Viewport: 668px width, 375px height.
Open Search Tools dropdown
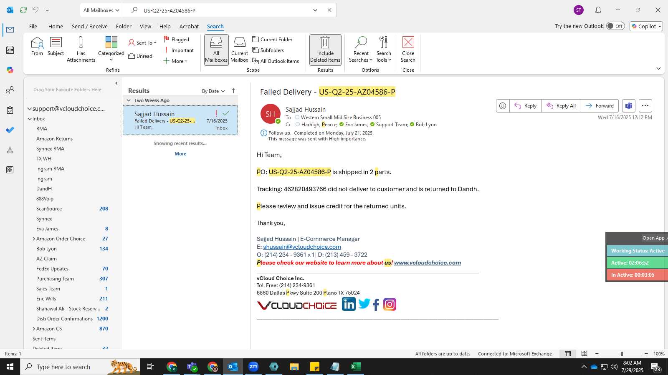coord(384,49)
